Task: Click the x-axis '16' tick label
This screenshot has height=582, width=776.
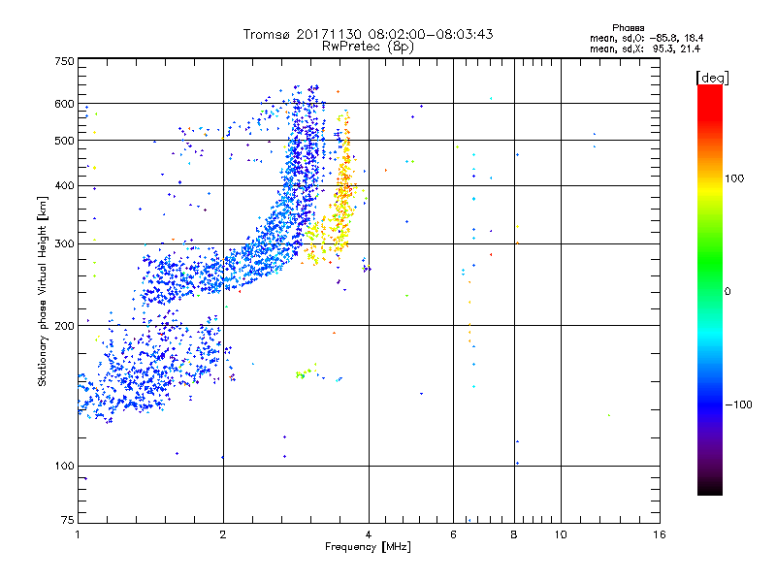Action: [x=660, y=534]
